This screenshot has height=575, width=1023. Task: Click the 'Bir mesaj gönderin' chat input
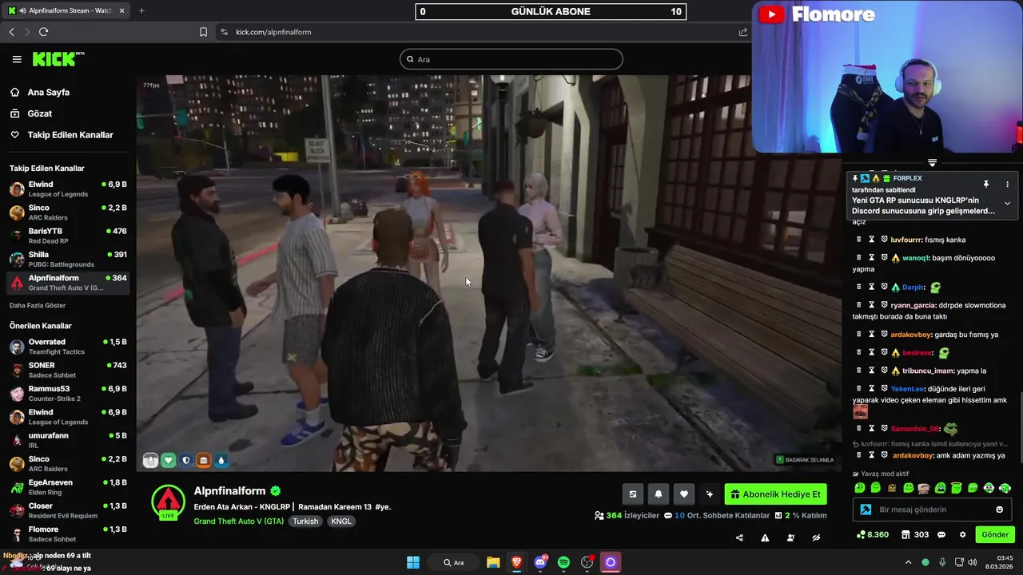click(933, 510)
